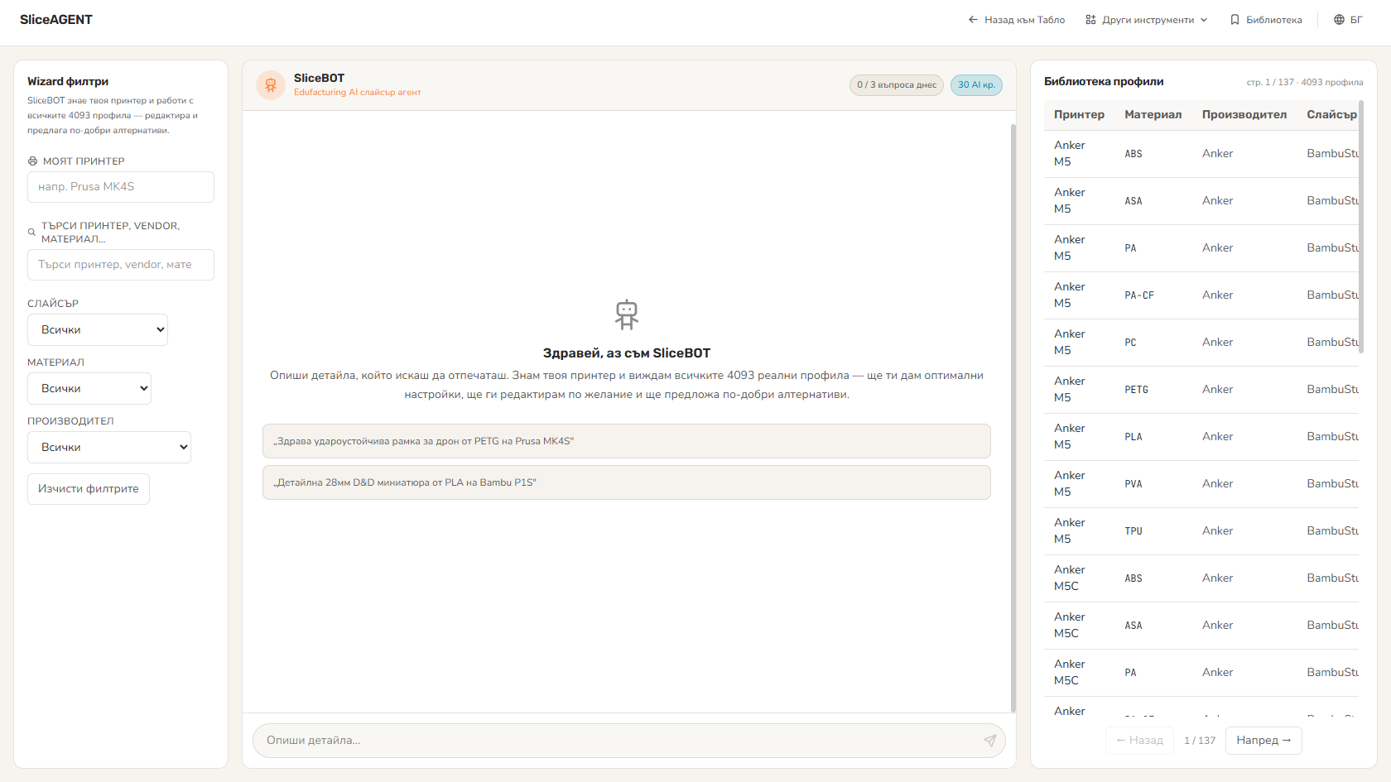Click the send paper-plane icon
Viewport: 1391px width, 782px height.
989,741
